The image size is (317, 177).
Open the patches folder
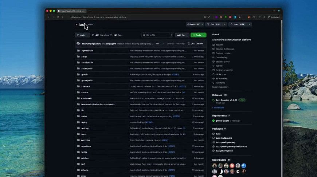[85, 158]
